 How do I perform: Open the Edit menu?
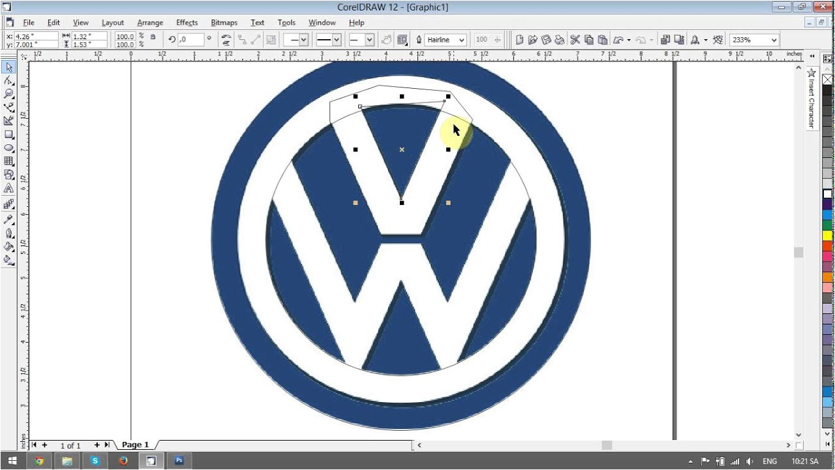coord(53,22)
